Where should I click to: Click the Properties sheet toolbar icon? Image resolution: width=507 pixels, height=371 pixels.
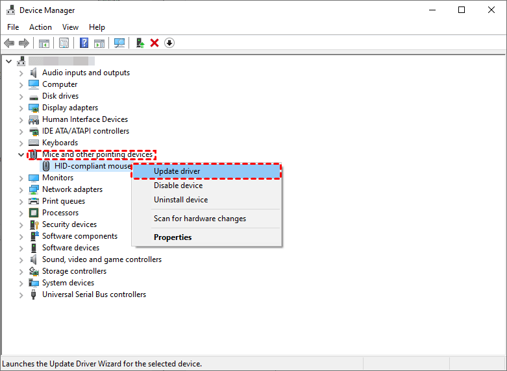click(x=64, y=43)
